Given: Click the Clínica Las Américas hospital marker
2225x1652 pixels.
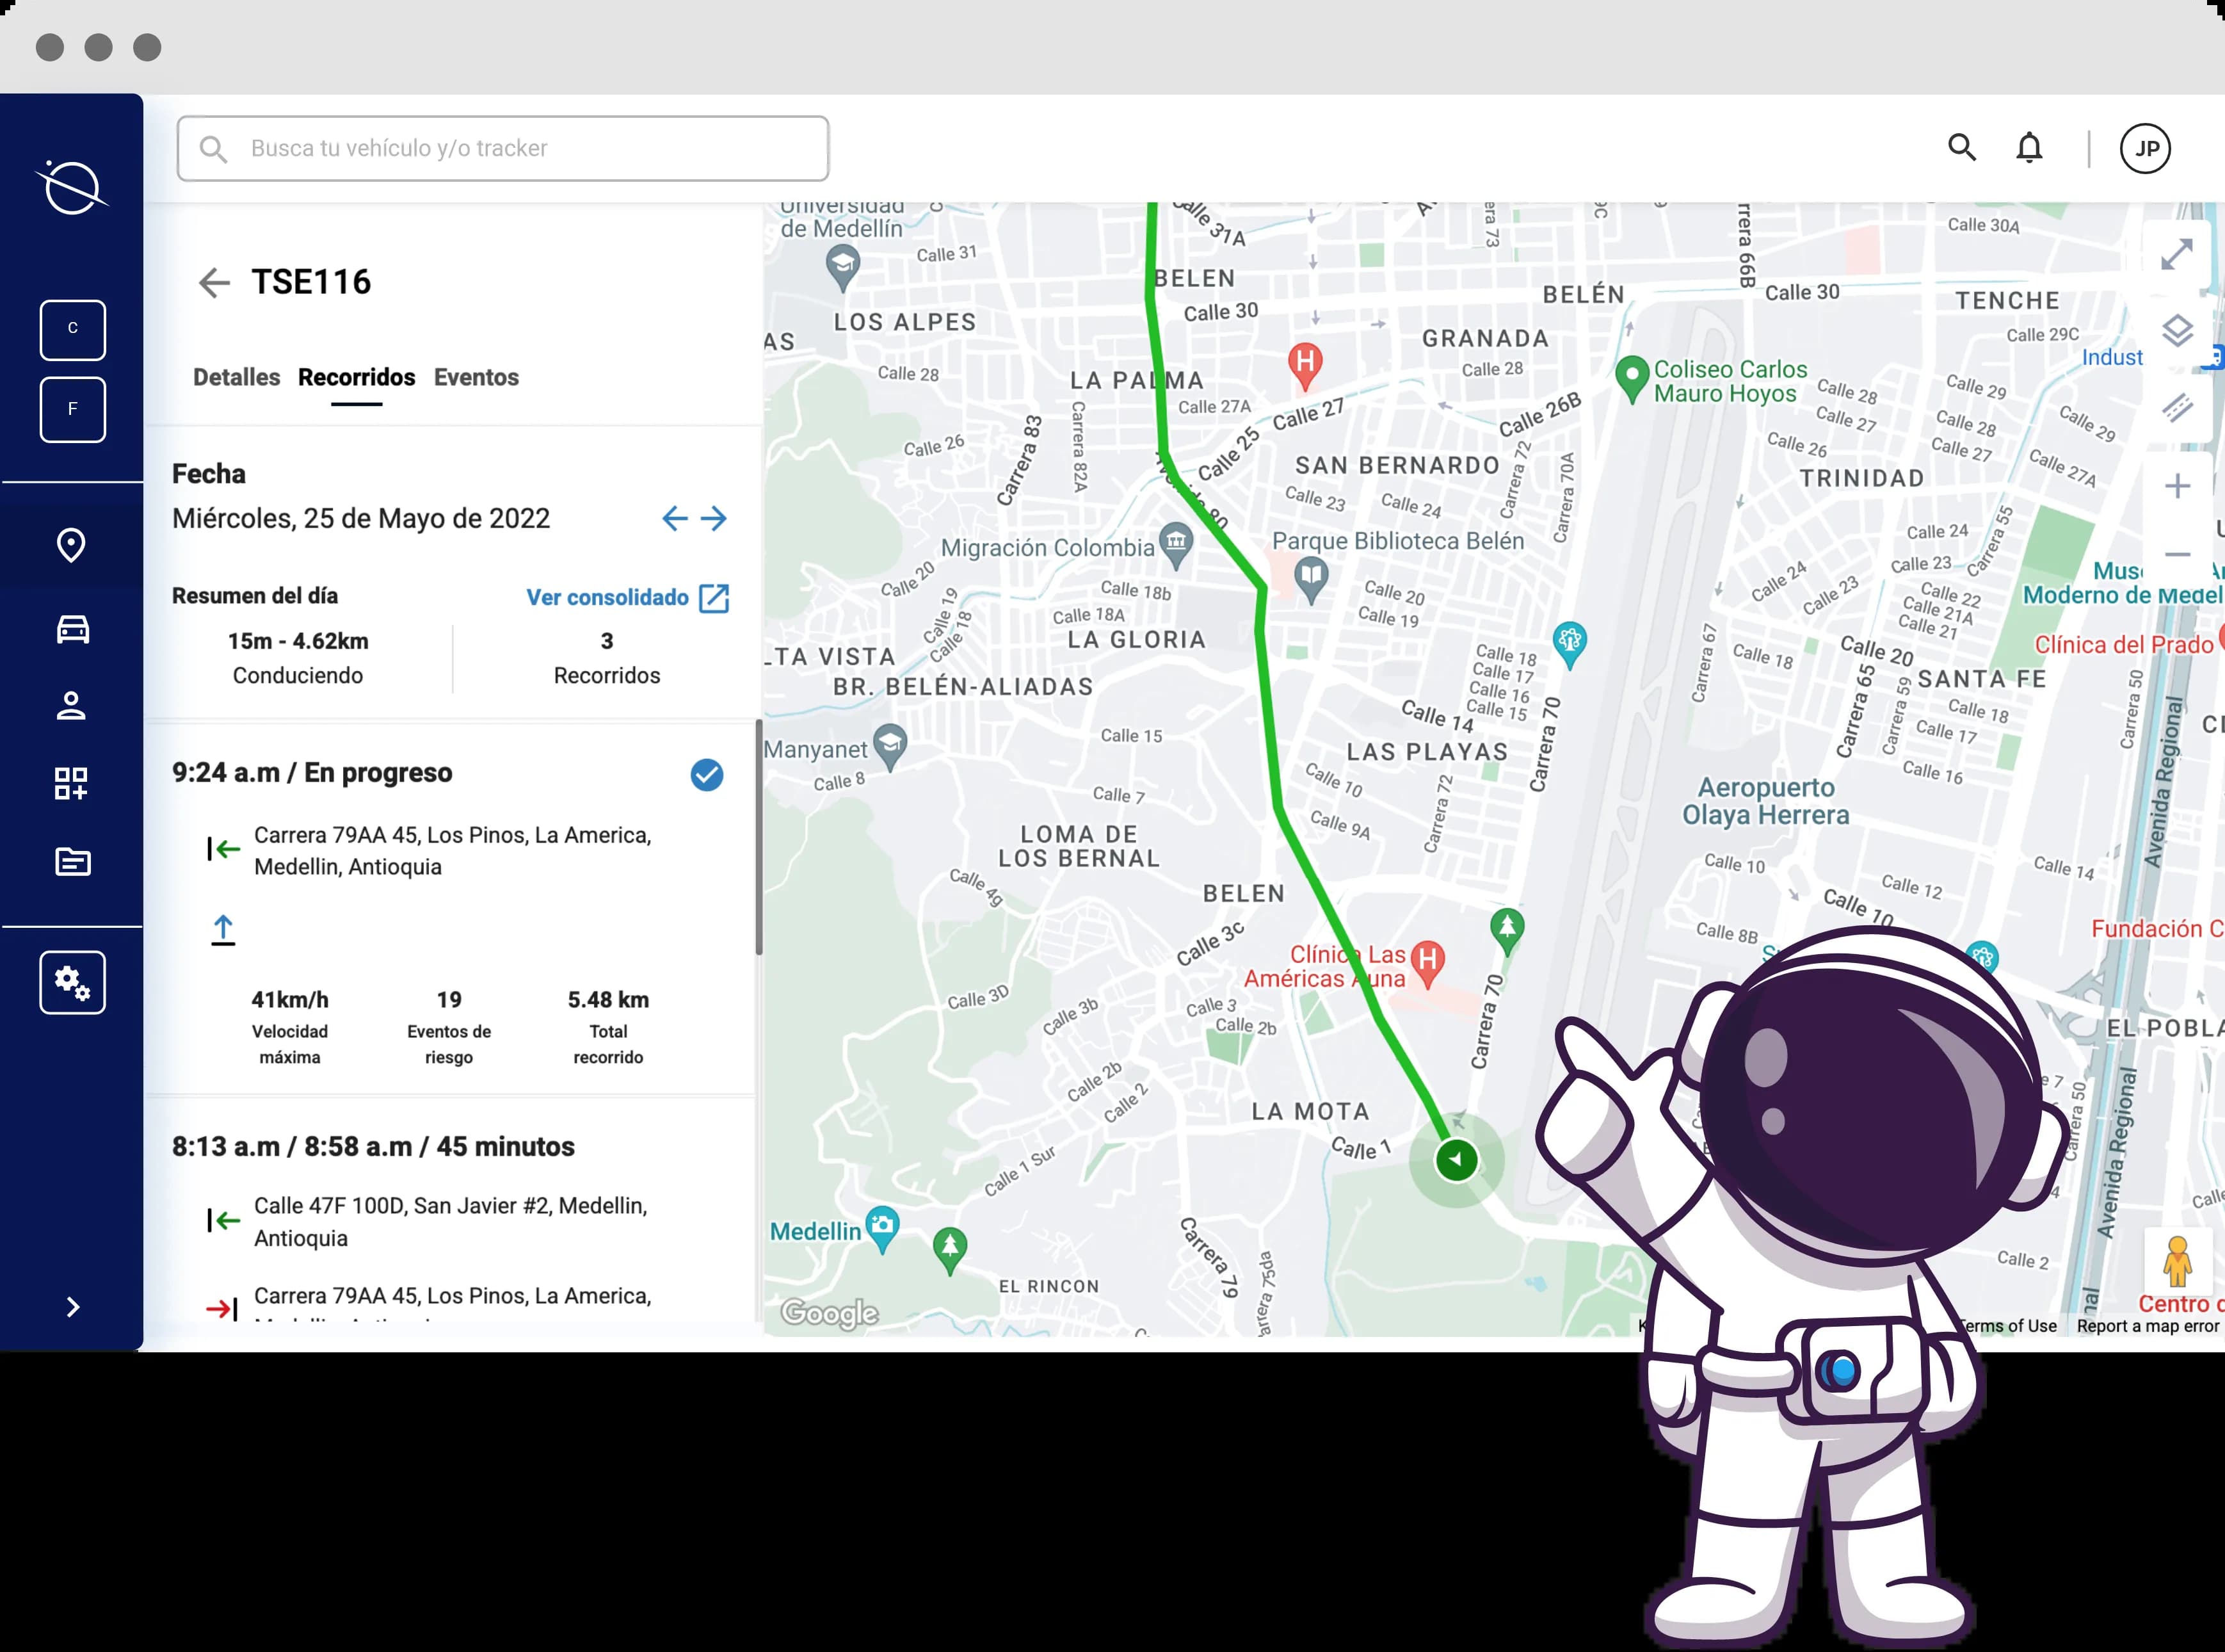Looking at the screenshot, I should [x=1427, y=963].
